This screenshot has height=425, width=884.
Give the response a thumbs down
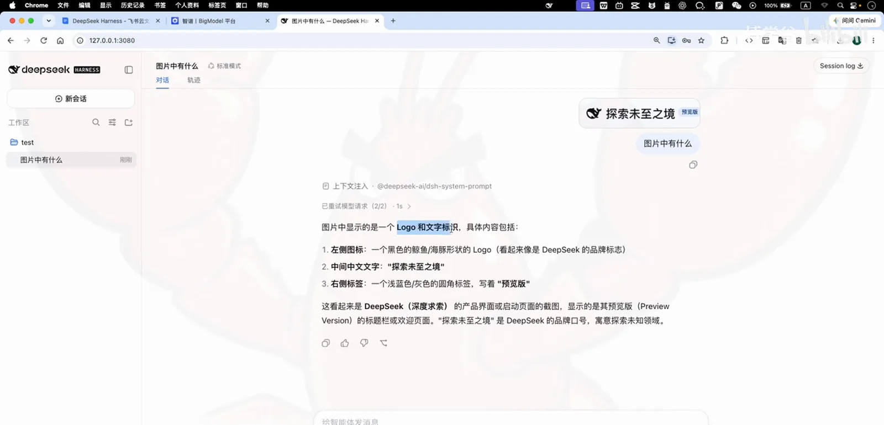[x=364, y=343]
